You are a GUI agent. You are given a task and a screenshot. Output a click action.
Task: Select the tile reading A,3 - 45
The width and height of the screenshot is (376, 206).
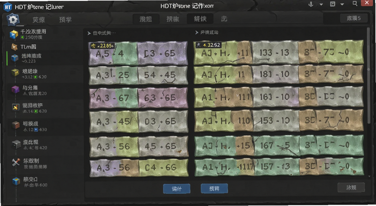coord(114,122)
